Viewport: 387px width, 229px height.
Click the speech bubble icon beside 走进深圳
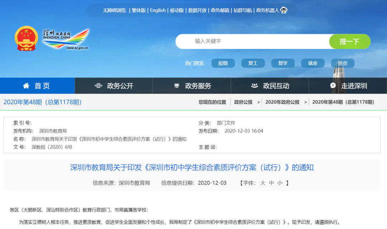[333, 85]
